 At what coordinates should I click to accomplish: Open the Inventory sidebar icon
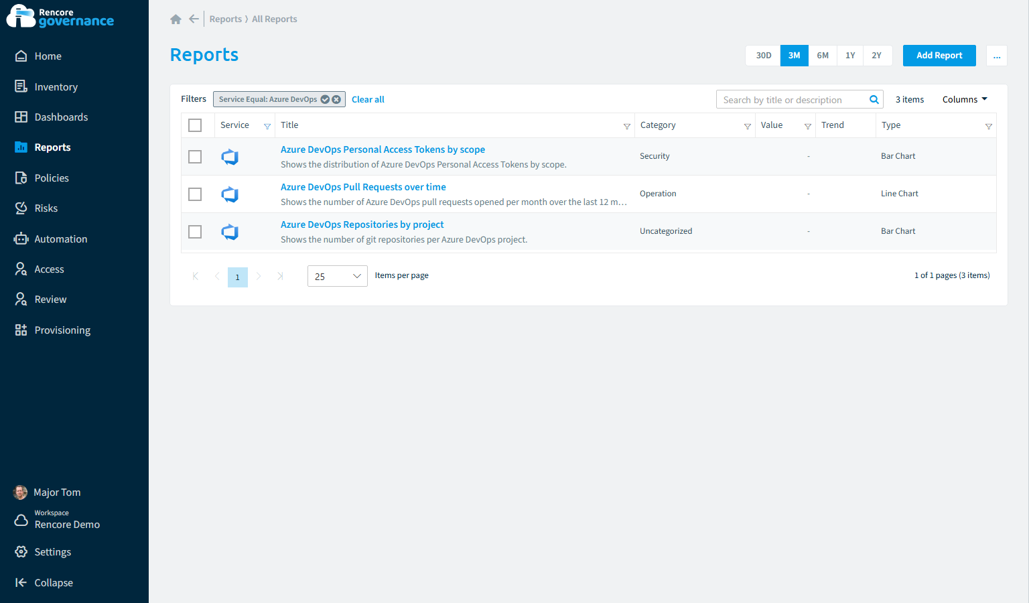(21, 86)
